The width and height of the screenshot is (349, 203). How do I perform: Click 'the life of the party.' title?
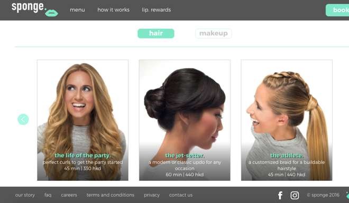point(82,156)
